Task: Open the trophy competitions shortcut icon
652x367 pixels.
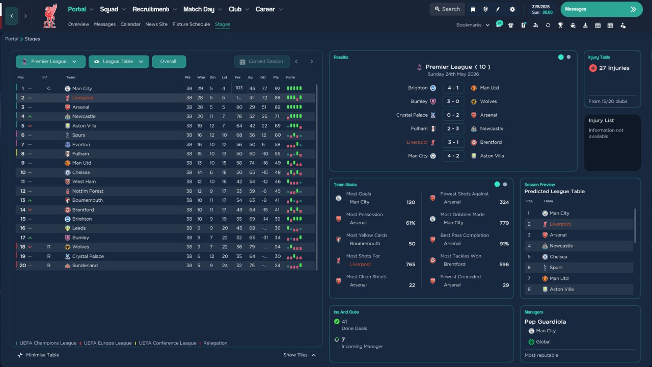Action: point(560,25)
